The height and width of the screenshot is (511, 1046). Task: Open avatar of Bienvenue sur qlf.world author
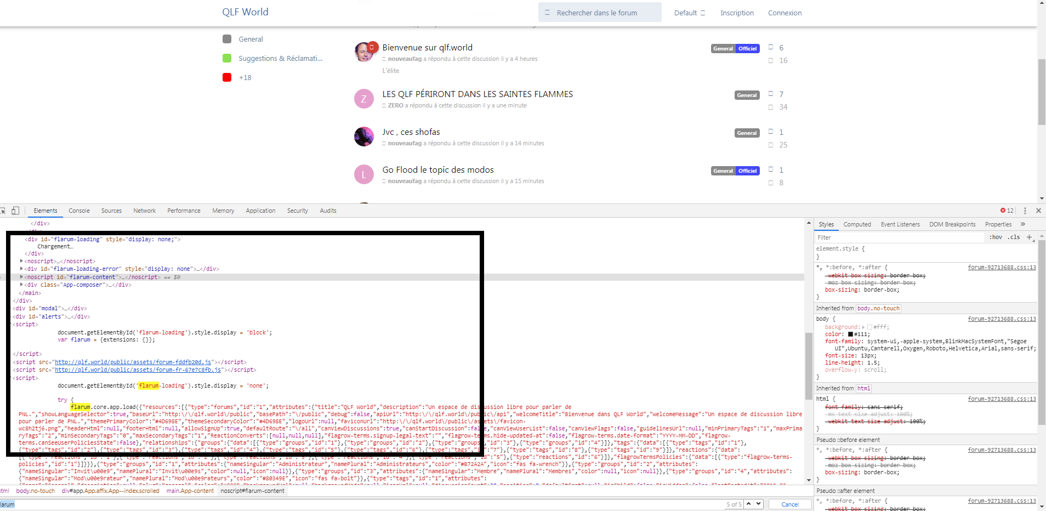364,52
